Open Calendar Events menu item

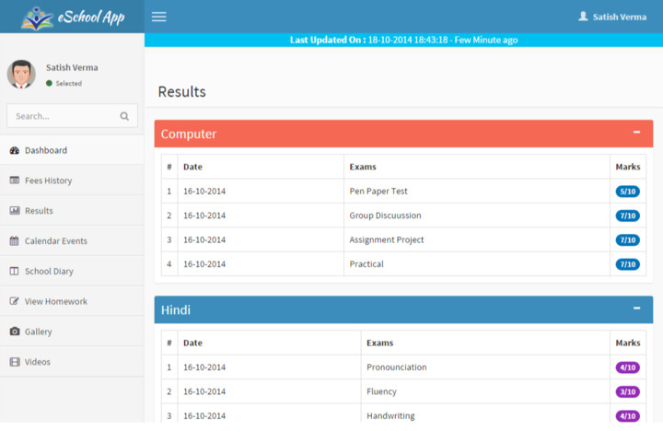(72, 240)
